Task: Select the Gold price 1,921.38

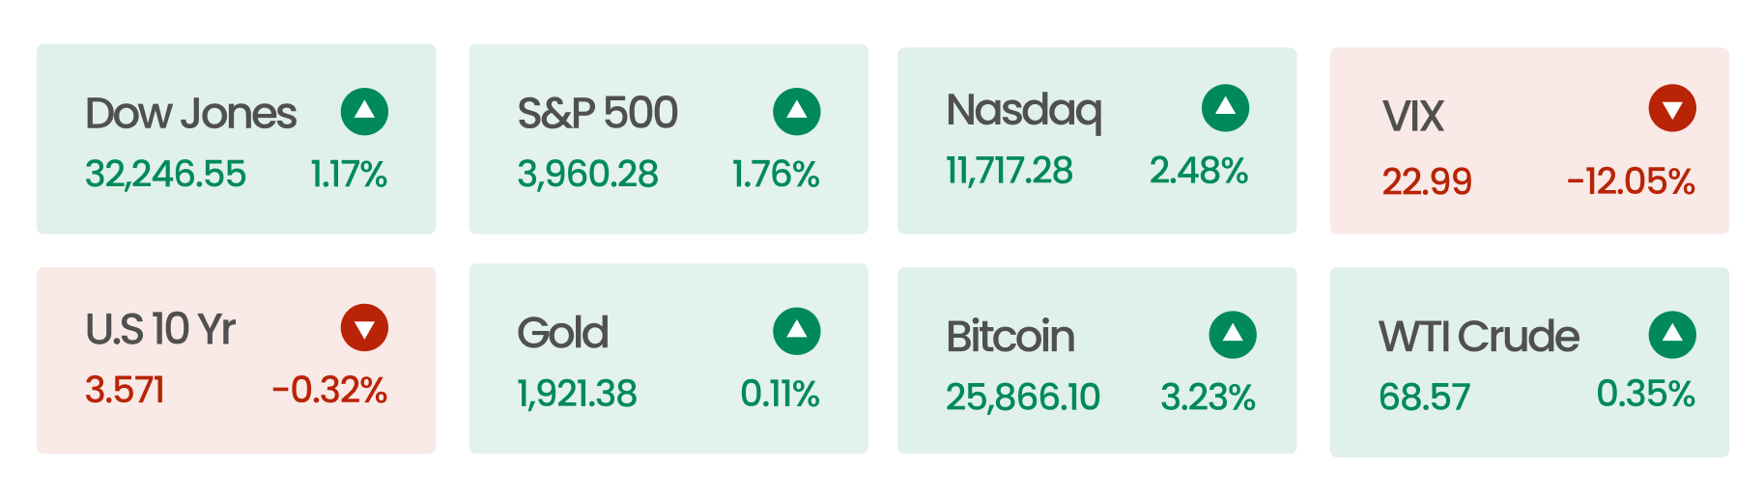Action: [x=578, y=394]
